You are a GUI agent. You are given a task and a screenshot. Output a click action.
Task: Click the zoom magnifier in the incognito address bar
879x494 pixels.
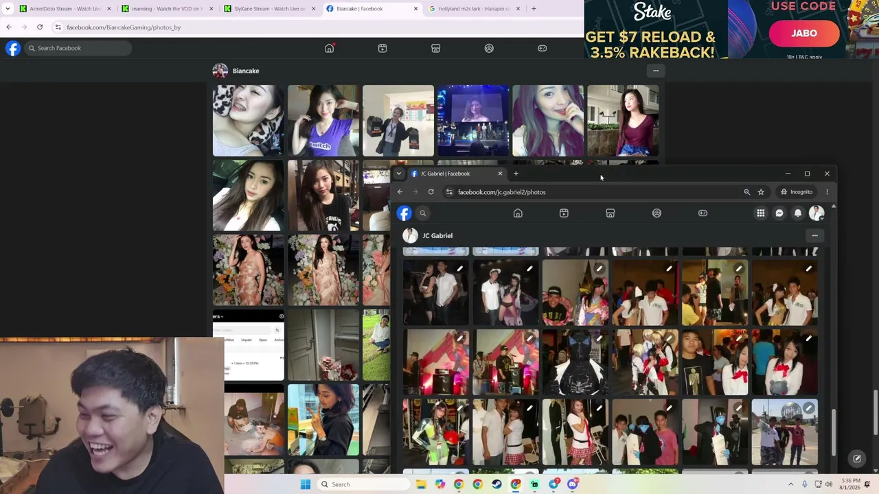tap(746, 192)
